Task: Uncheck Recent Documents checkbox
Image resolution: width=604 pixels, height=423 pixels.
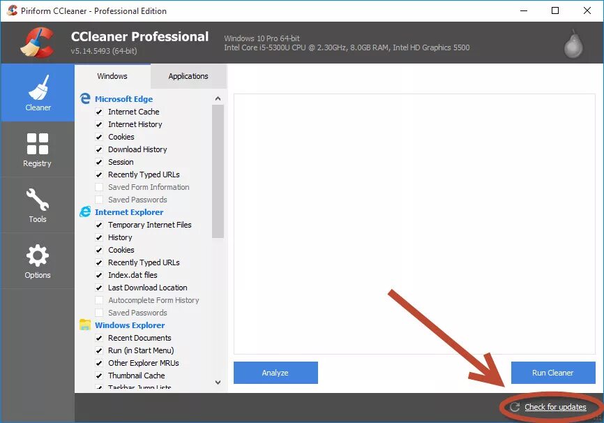Action: (99, 338)
